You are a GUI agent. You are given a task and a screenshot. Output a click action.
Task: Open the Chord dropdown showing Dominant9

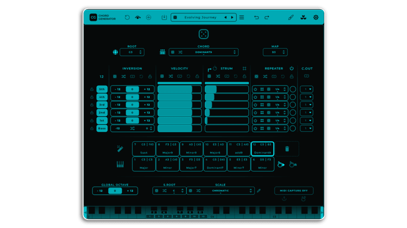tap(204, 52)
